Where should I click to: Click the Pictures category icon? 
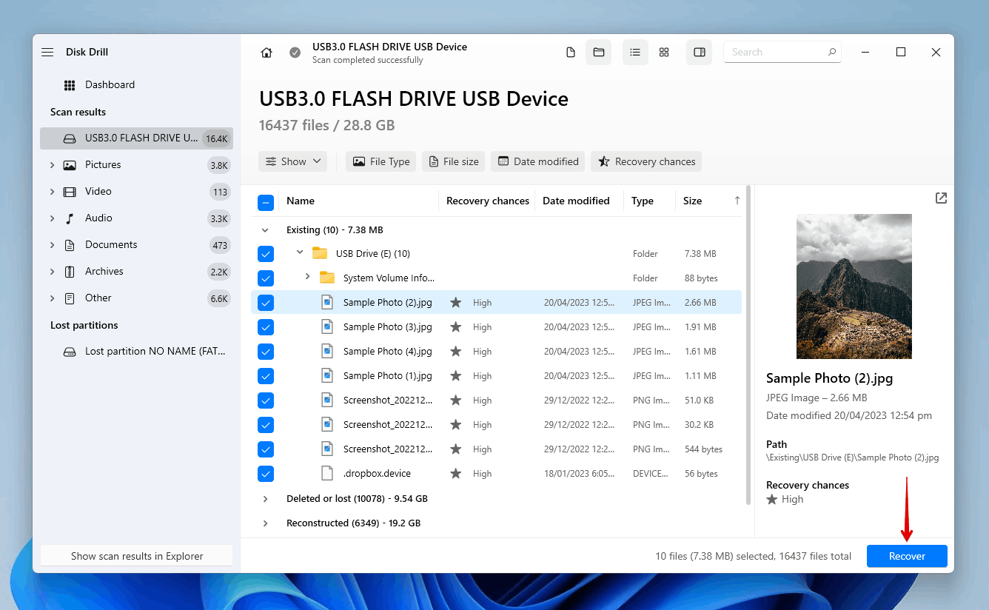(70, 165)
